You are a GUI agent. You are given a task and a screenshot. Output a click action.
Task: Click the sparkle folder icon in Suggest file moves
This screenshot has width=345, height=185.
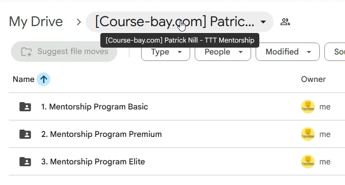coord(27,52)
